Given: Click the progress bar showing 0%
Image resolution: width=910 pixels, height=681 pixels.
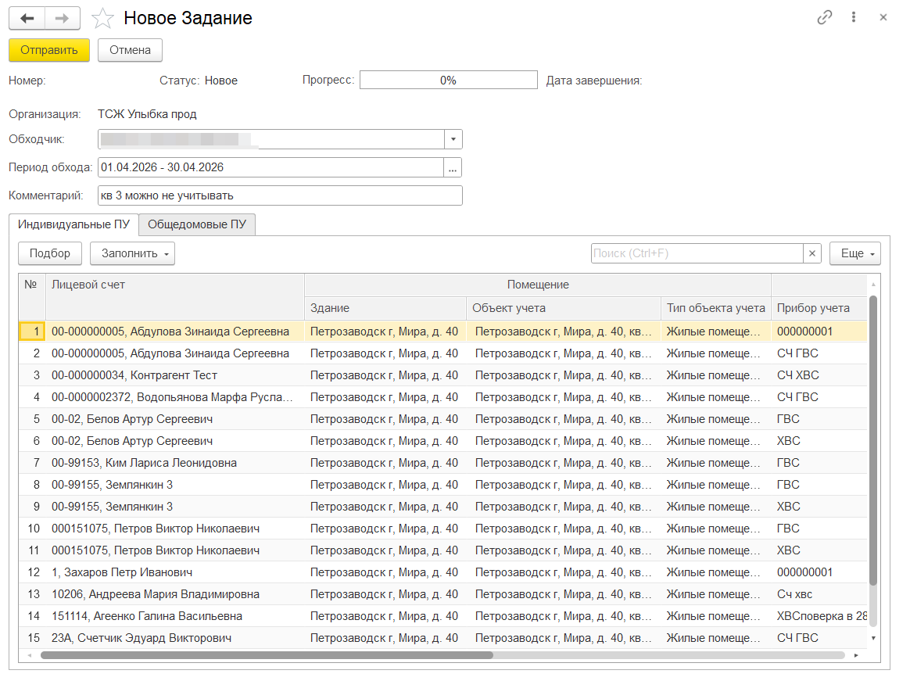Looking at the screenshot, I should pyautogui.click(x=448, y=80).
